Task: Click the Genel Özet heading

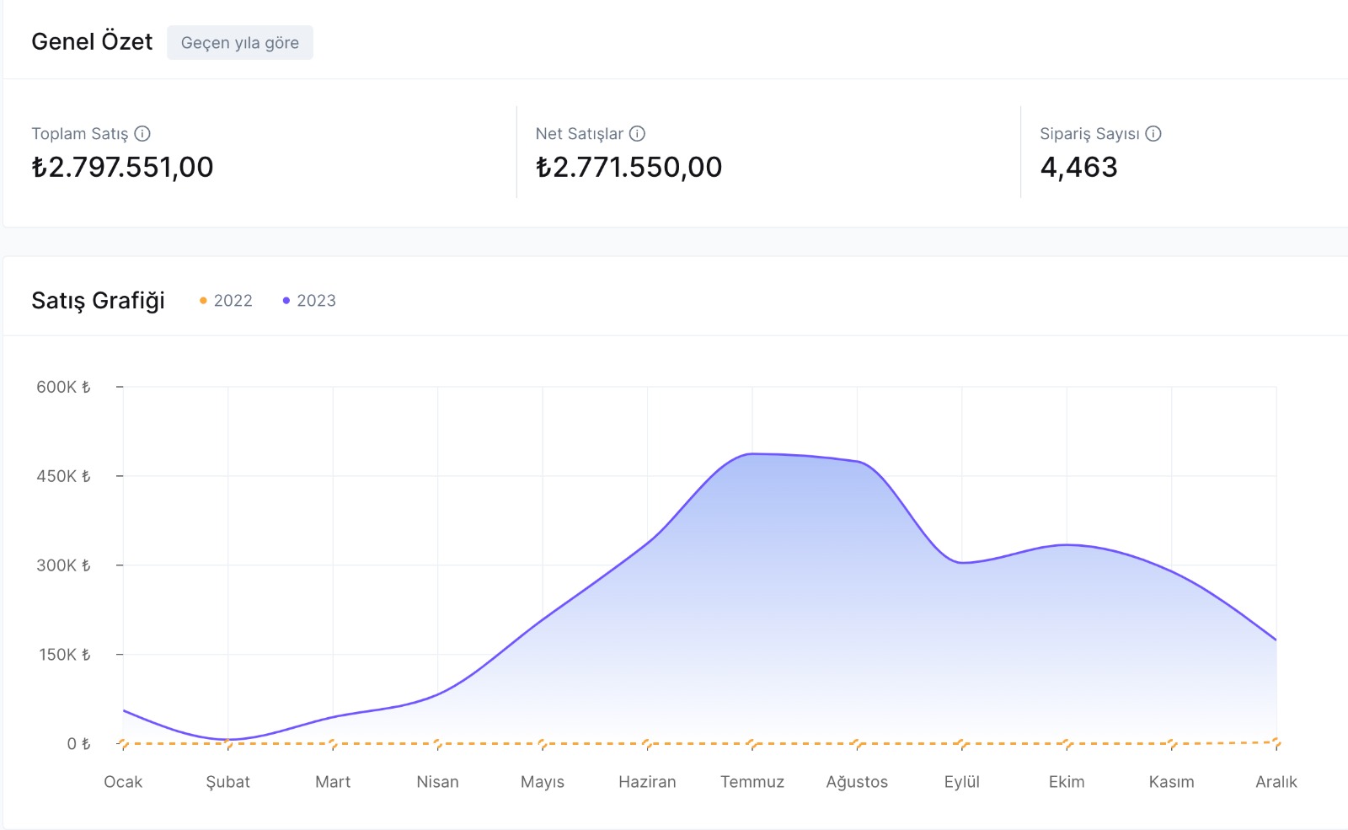Action: click(x=92, y=41)
